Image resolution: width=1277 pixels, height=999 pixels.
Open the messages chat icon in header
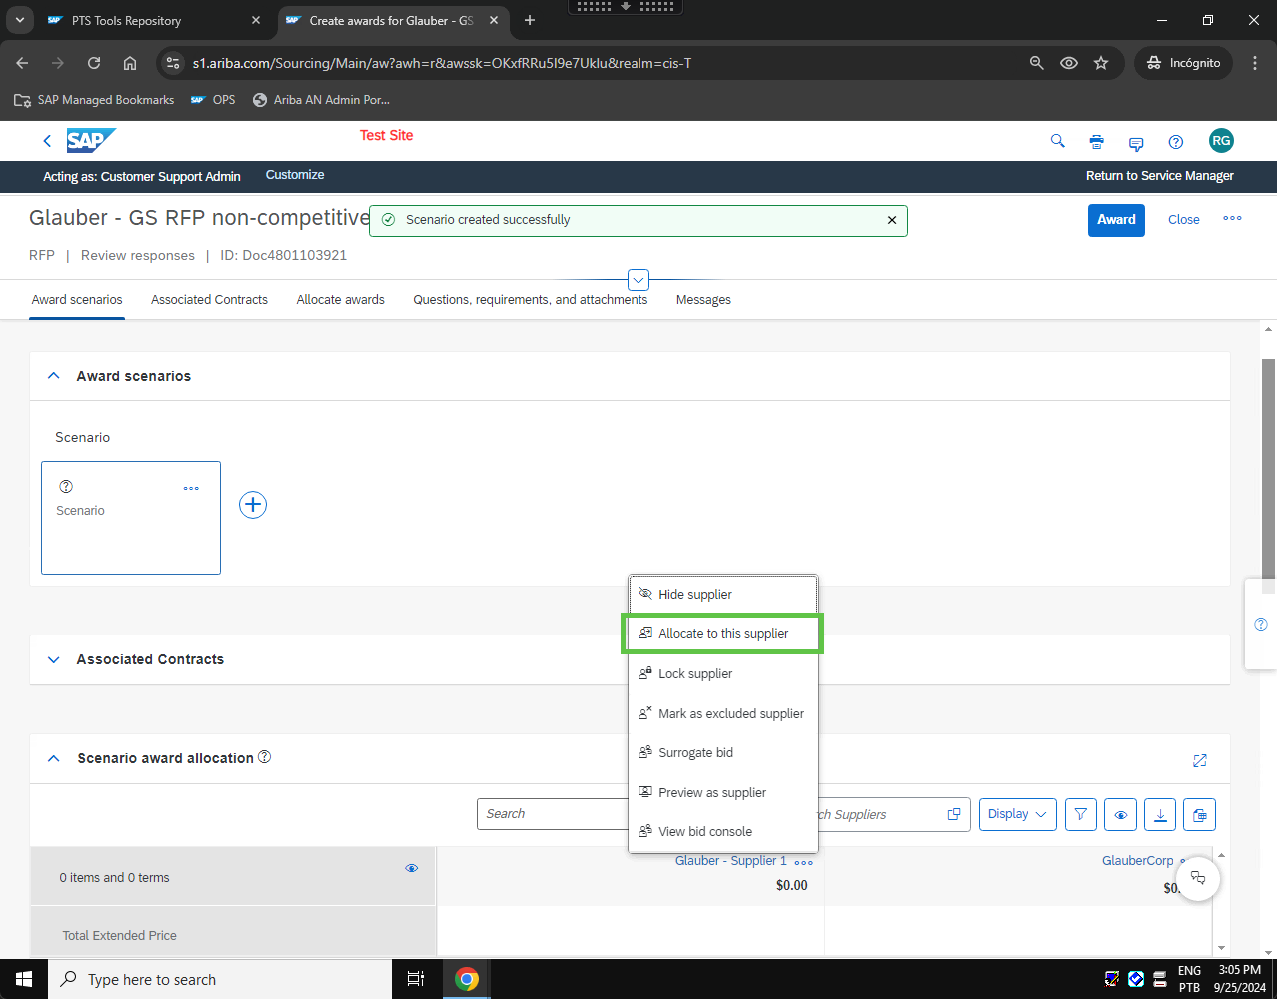[x=1136, y=143]
